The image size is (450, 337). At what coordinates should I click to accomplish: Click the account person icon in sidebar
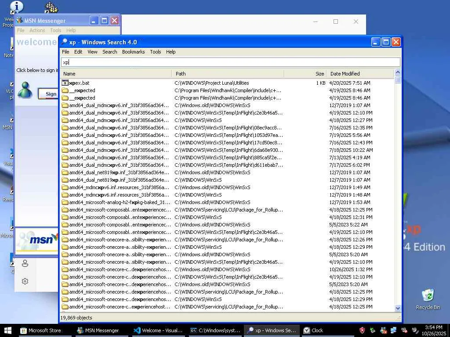pyautogui.click(x=25, y=263)
